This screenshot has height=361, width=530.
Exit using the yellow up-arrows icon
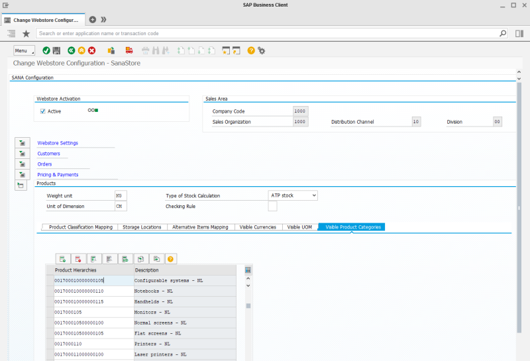[x=81, y=51]
